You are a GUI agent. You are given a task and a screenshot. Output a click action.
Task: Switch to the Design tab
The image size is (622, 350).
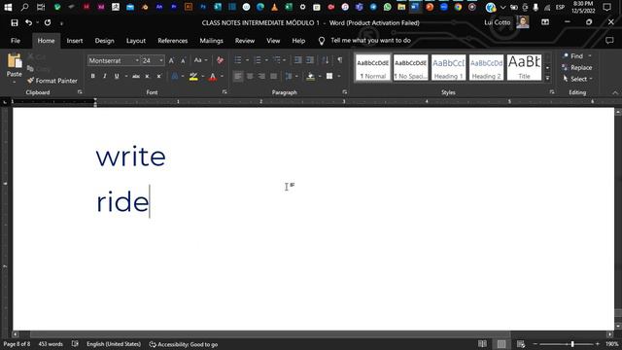(104, 41)
